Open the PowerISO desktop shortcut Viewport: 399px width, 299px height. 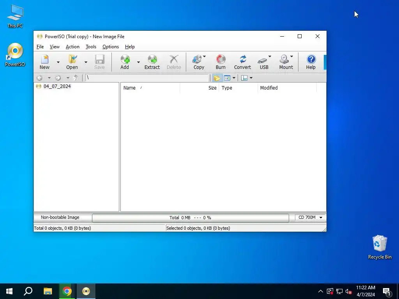pyautogui.click(x=15, y=55)
